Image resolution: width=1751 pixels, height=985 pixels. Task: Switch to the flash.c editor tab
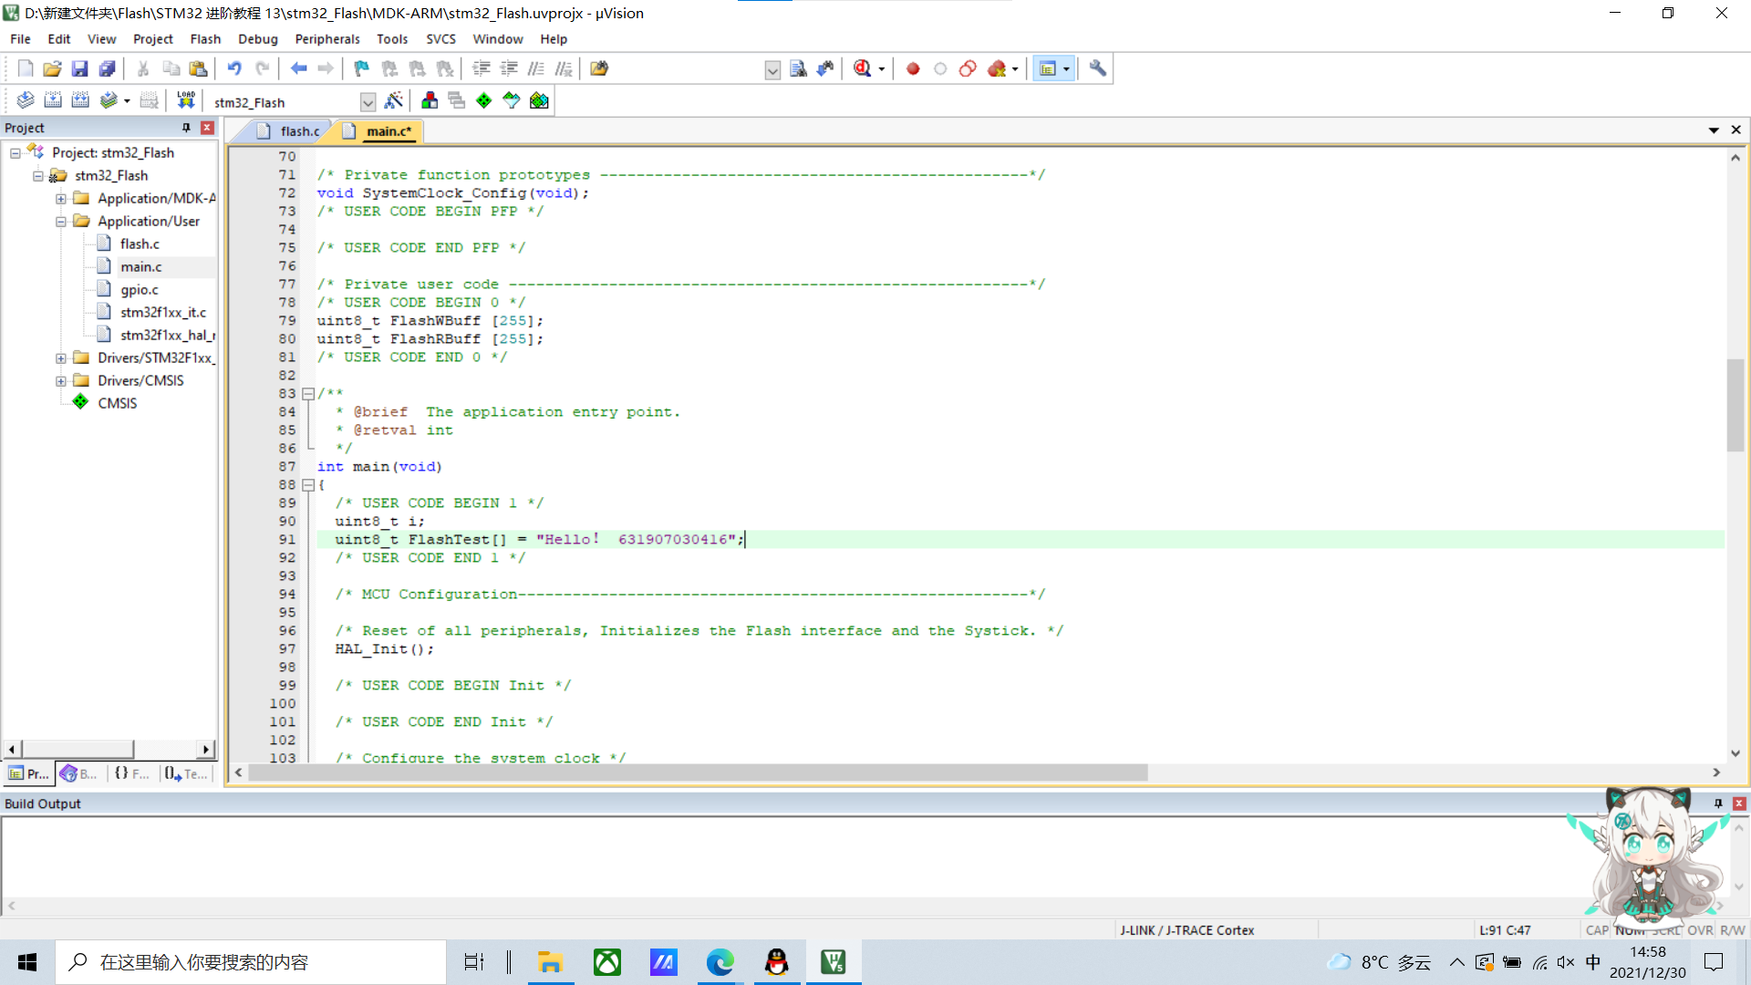pyautogui.click(x=291, y=131)
